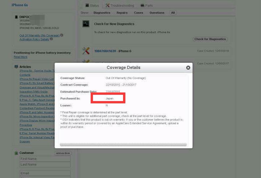
Task: Filter the list by Questions
Action: pyautogui.click(x=157, y=13)
